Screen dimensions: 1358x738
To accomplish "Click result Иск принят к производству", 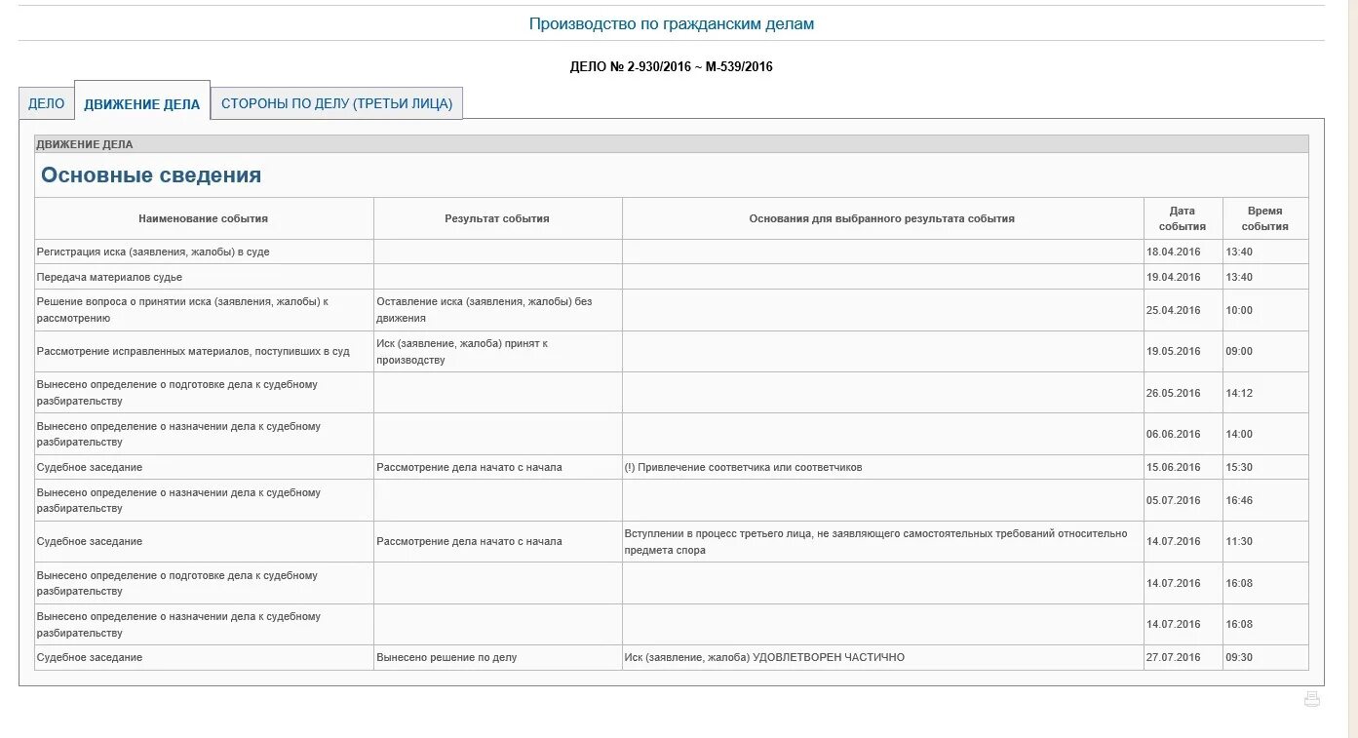I will click(x=497, y=351).
